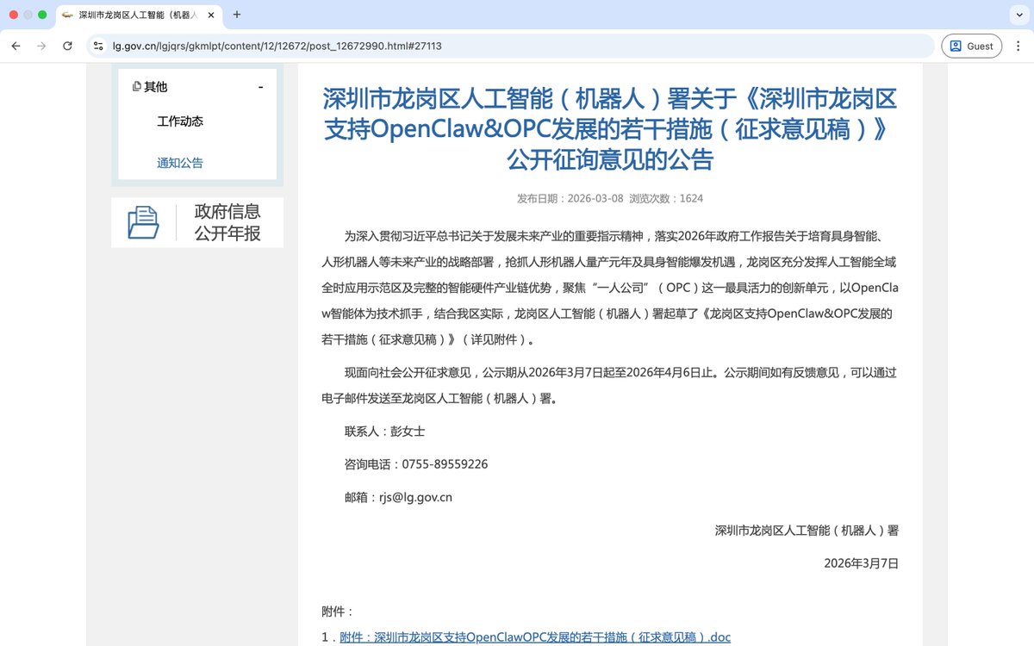Go back using the browser back arrow

(x=16, y=46)
